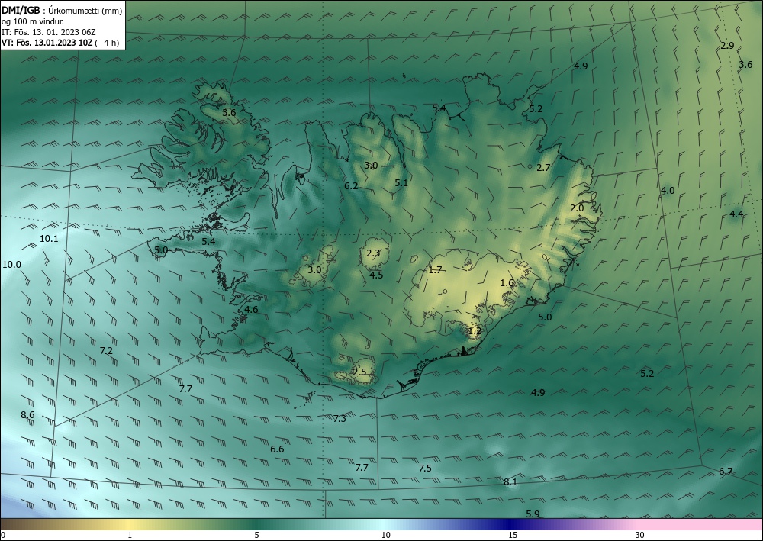Viewport: 763px width, 541px height.
Task: Click the 4.6 value in west Iceland
Action: click(x=251, y=310)
